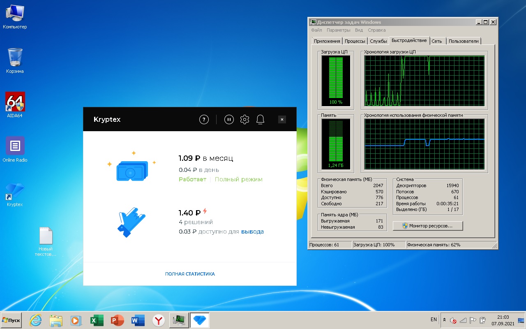Select Корзина recycle bin icon

pyautogui.click(x=15, y=61)
